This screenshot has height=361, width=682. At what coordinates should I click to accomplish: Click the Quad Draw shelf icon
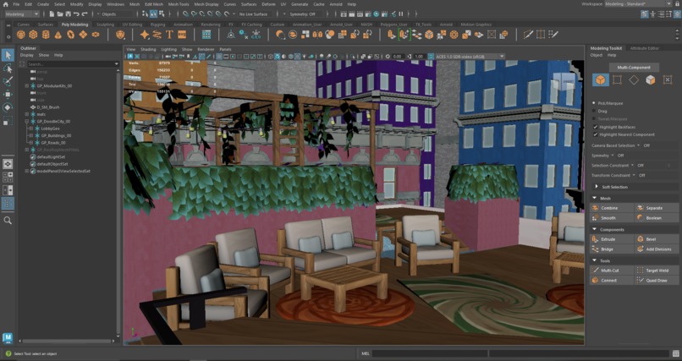[x=553, y=35]
